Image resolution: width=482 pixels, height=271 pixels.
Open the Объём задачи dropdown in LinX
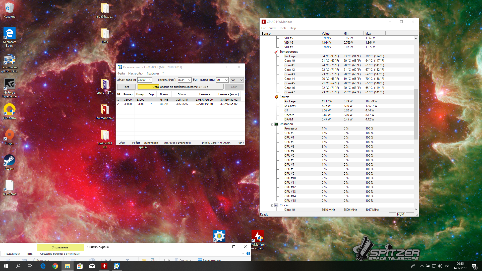[150, 80]
